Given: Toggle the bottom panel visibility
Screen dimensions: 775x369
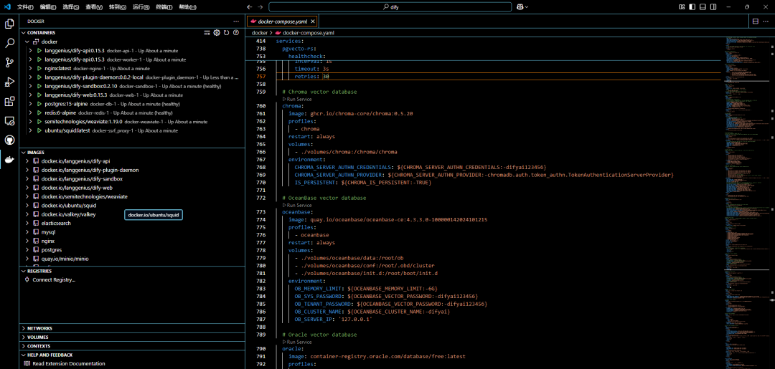Looking at the screenshot, I should point(703,6).
